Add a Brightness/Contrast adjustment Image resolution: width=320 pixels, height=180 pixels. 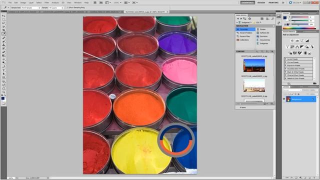pos(292,41)
